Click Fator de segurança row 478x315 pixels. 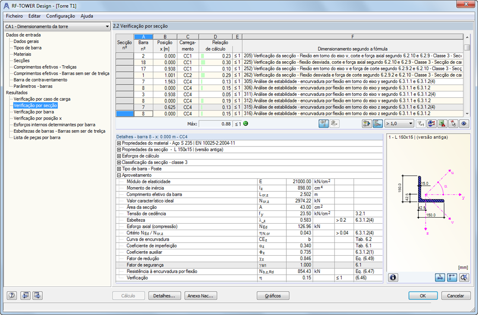click(249, 265)
